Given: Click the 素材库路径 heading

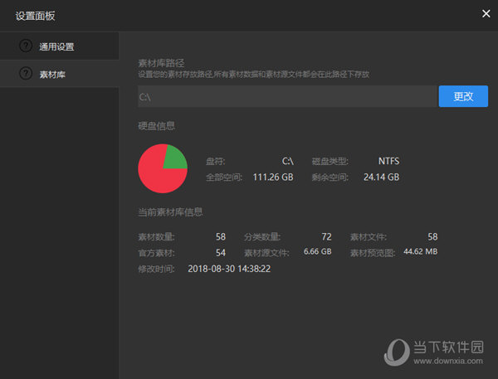Looking at the screenshot, I should click(x=161, y=63).
